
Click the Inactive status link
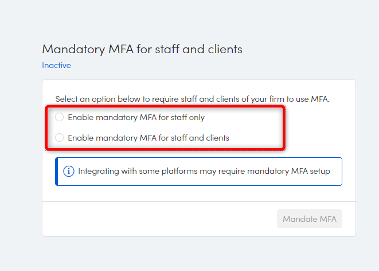[56, 66]
